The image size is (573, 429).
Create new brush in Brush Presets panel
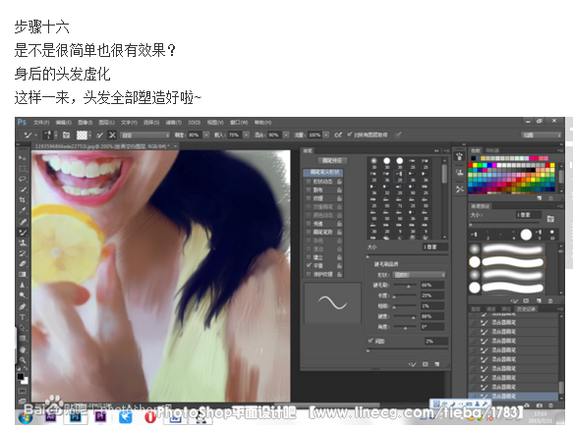coord(539,300)
